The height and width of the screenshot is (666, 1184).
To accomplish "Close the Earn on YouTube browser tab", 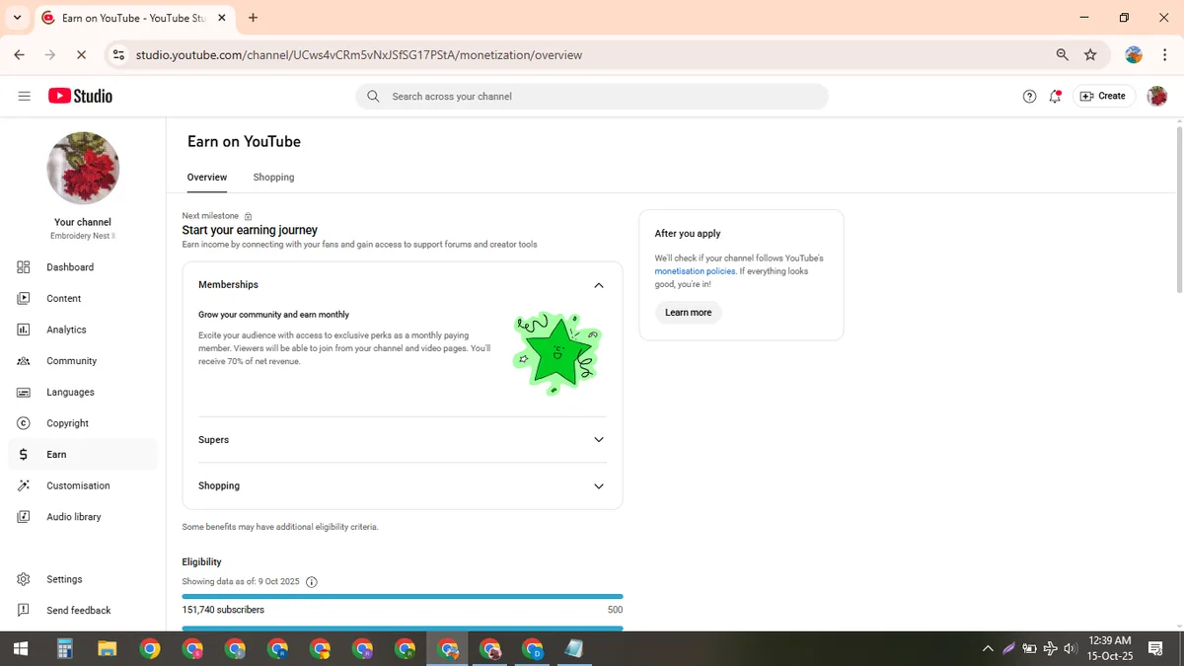I will tap(220, 18).
